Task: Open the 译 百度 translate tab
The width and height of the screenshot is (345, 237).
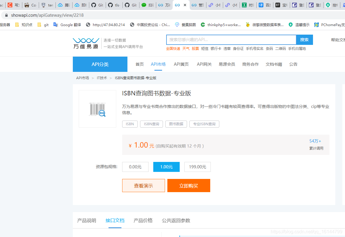Action: [x=265, y=5]
